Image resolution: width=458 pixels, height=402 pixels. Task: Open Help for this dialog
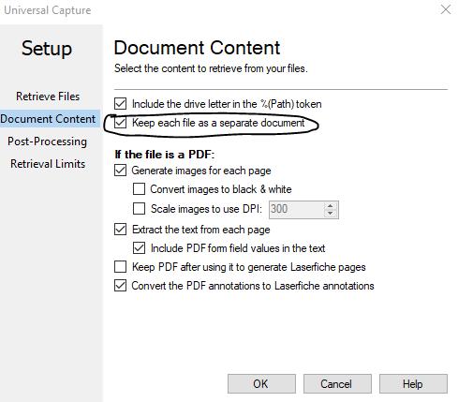(413, 383)
